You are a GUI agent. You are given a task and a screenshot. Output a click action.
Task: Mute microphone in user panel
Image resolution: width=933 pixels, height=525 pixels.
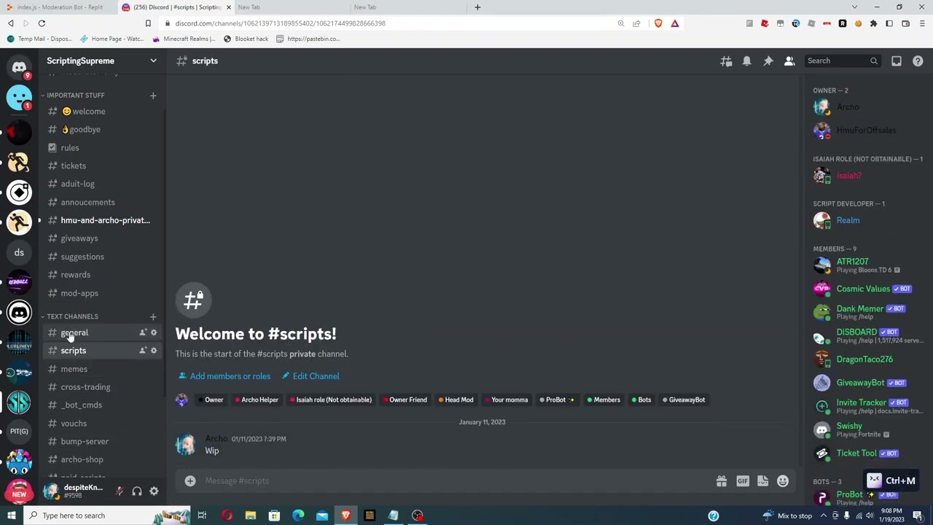[x=120, y=491]
